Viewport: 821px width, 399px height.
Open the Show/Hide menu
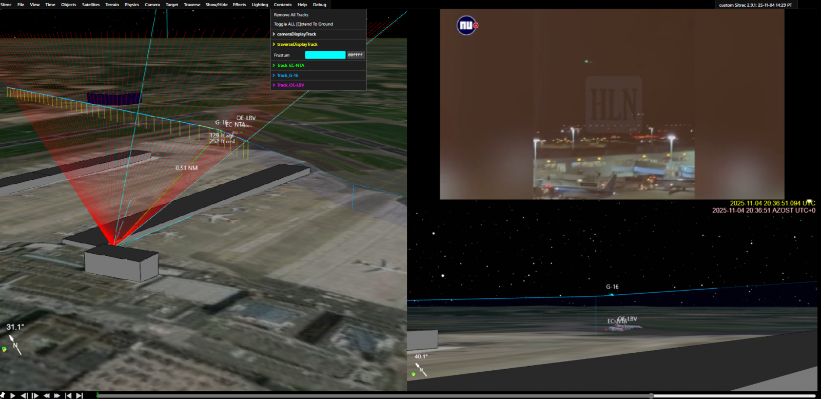pos(217,5)
